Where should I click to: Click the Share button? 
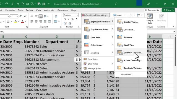click(x=168, y=10)
